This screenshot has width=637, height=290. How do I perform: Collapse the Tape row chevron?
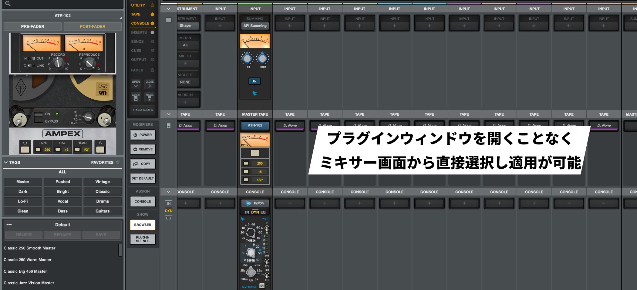169,114
